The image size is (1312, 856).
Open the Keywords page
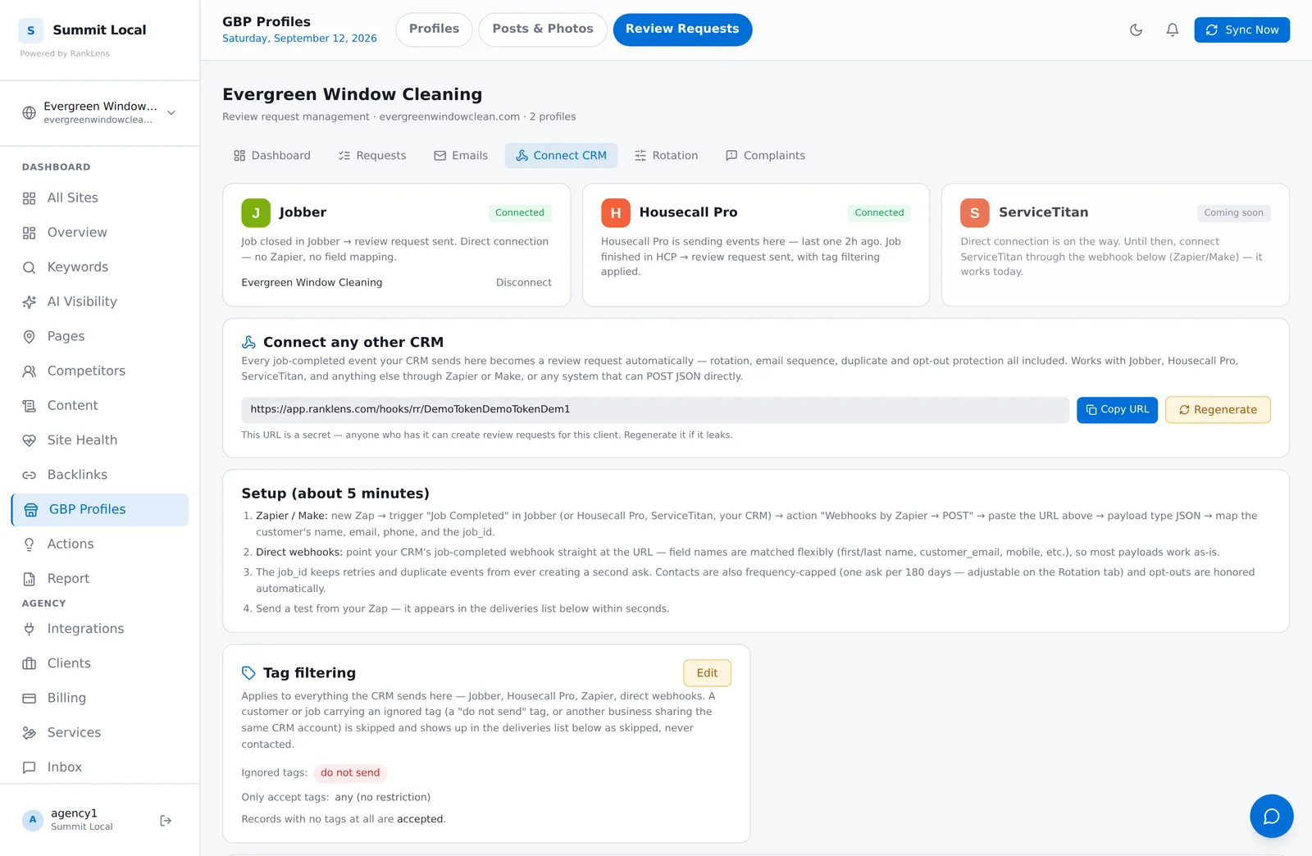99,267
